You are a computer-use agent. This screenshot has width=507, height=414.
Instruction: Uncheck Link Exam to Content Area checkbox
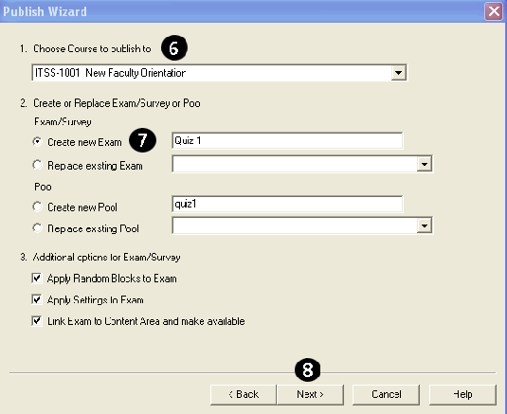pos(37,321)
